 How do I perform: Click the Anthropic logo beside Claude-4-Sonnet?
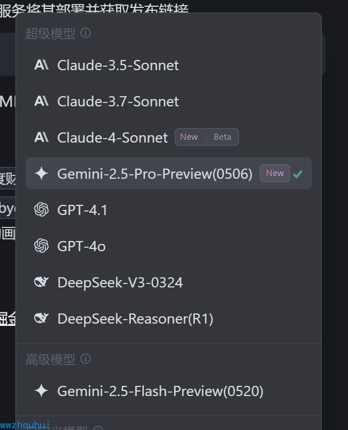41,137
